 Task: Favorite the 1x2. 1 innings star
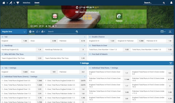tap(2, 68)
